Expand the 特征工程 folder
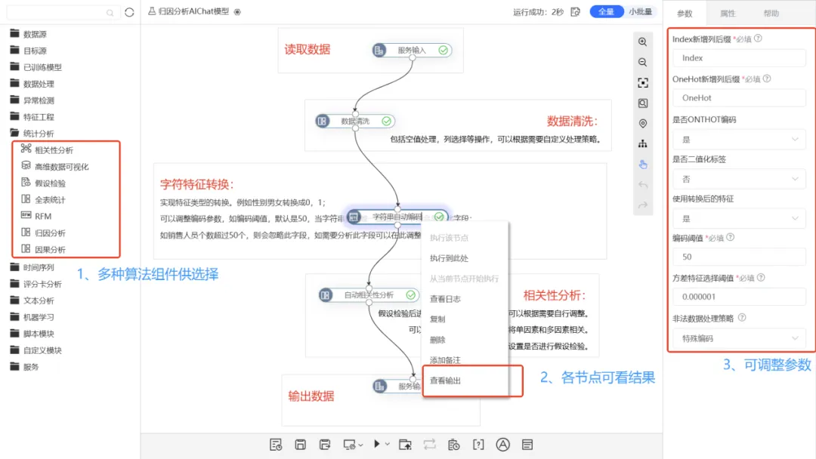The image size is (816, 459). point(32,116)
